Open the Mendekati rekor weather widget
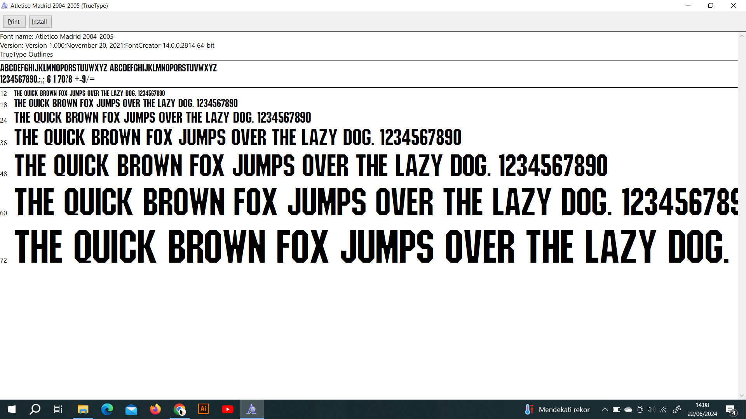The width and height of the screenshot is (746, 419). coord(557,409)
